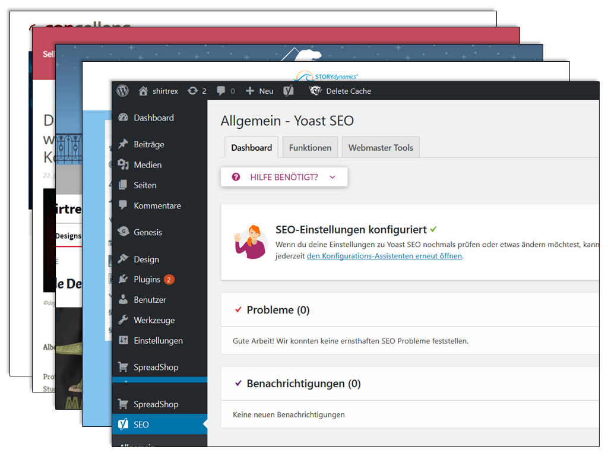Switch to the Webmaster Tools tab

(381, 148)
